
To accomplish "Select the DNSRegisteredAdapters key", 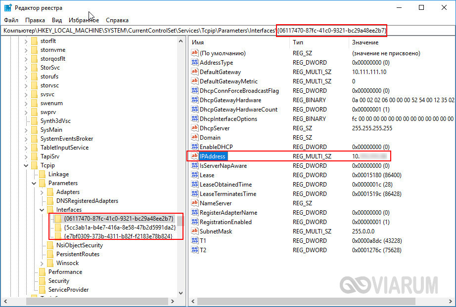I will tap(87, 201).
